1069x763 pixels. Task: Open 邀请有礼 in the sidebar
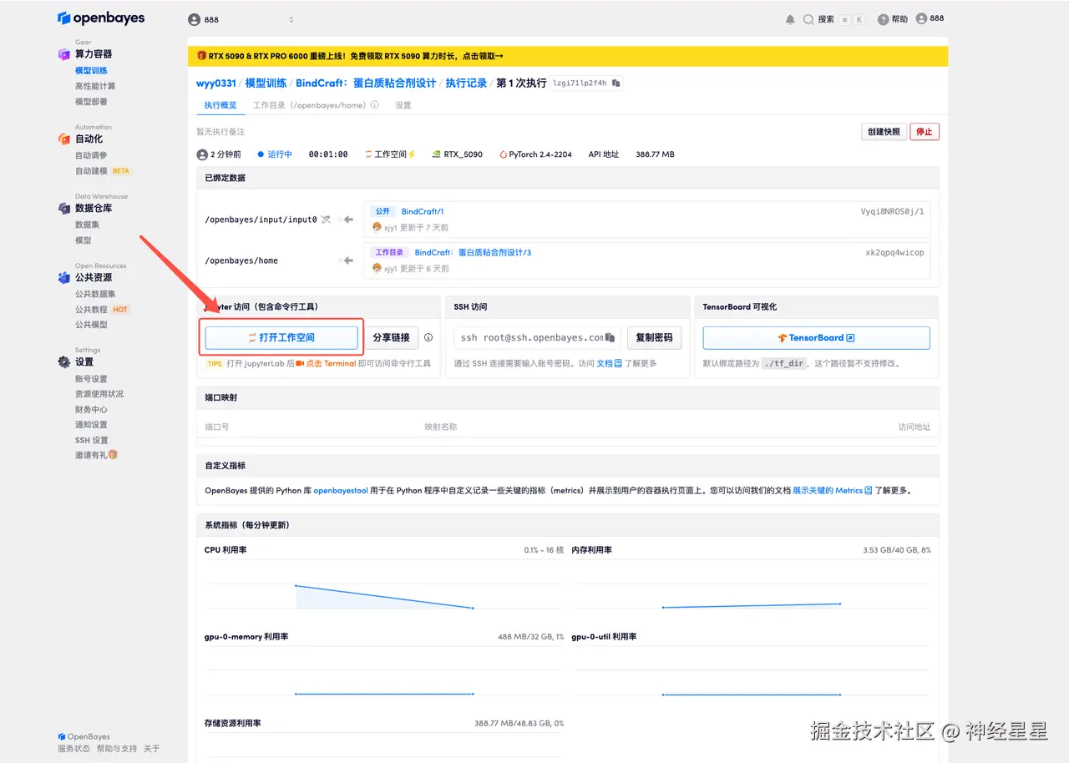(x=96, y=456)
